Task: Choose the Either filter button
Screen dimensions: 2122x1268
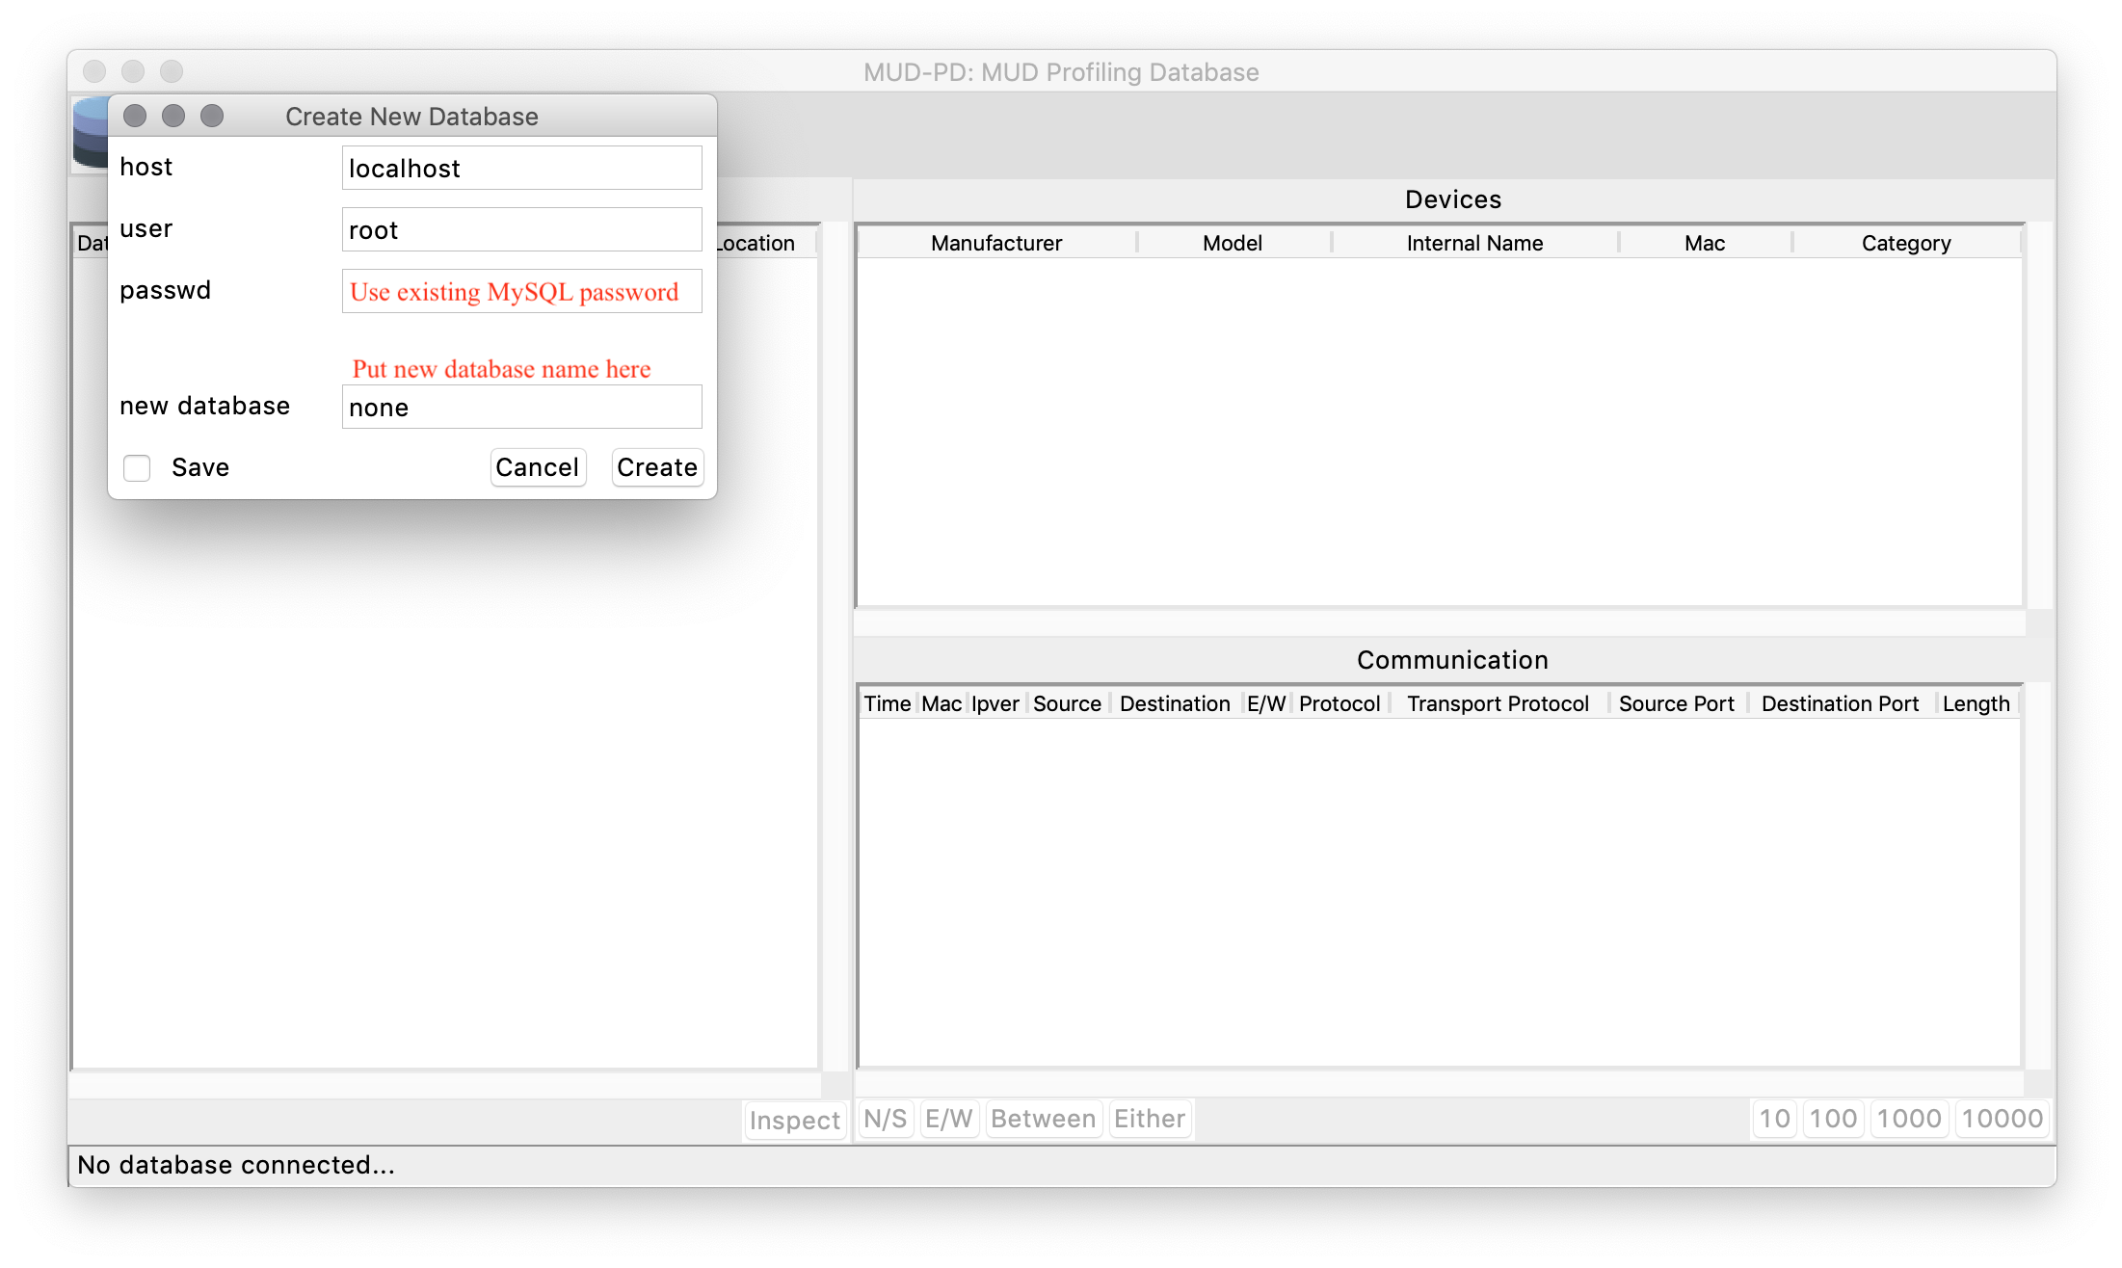Action: pyautogui.click(x=1149, y=1120)
